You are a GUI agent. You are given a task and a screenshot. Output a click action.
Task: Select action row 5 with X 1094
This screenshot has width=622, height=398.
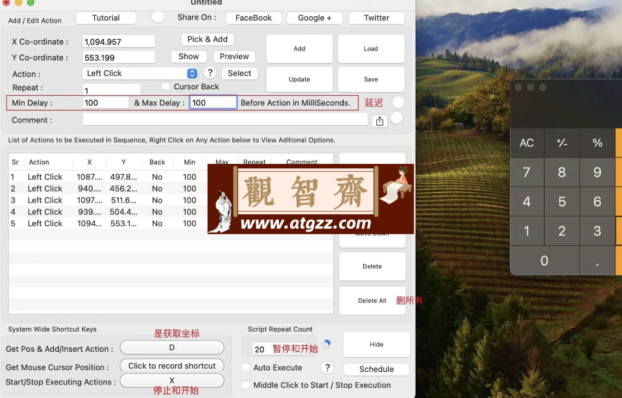pos(171,223)
